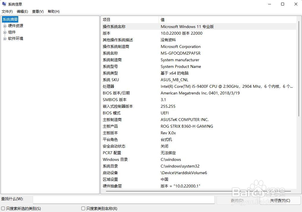Screen dimensions: 302x212
Task: Click the value ASUS_MB_CNL
Action: [x=174, y=80]
